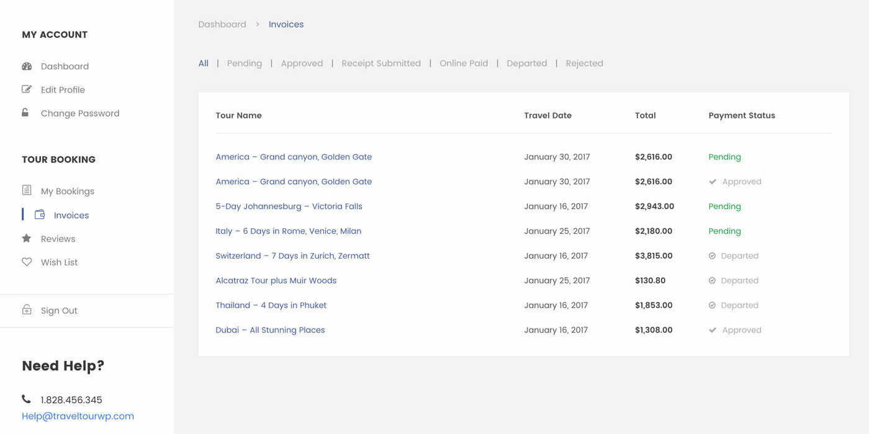Click the My Bookings list icon
Screen dimensions: 869x434
(x=27, y=190)
